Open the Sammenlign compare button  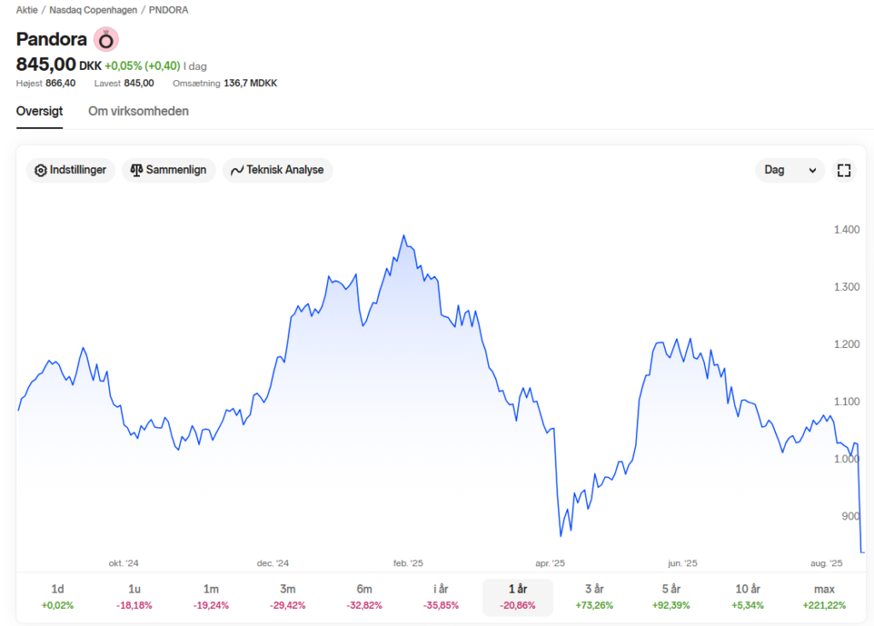169,170
